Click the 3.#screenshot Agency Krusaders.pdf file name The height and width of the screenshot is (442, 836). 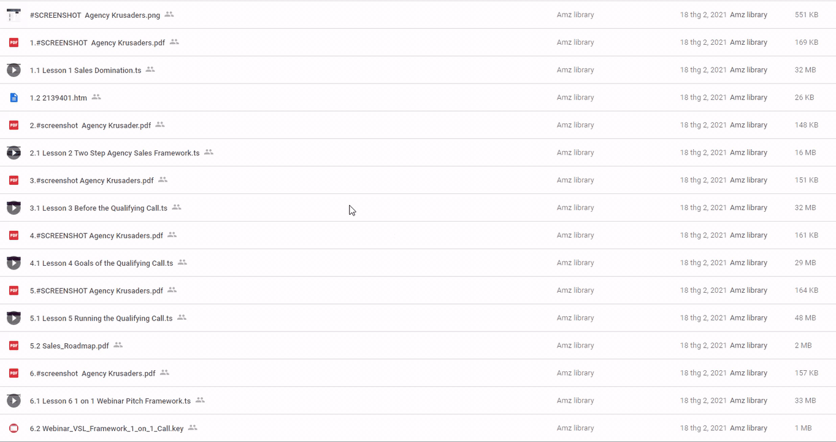click(x=91, y=180)
